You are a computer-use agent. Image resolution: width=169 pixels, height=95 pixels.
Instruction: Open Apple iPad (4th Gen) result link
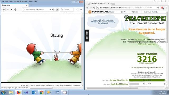click(x=120, y=84)
